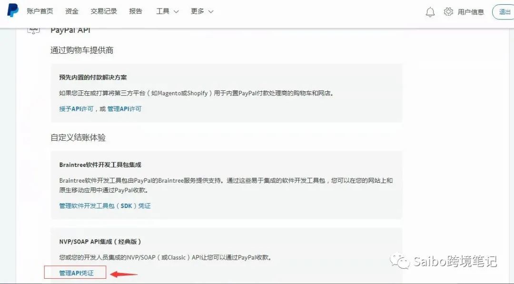514x284 pixels.
Task: Open 交易记录 in the top navigation
Action: point(104,11)
